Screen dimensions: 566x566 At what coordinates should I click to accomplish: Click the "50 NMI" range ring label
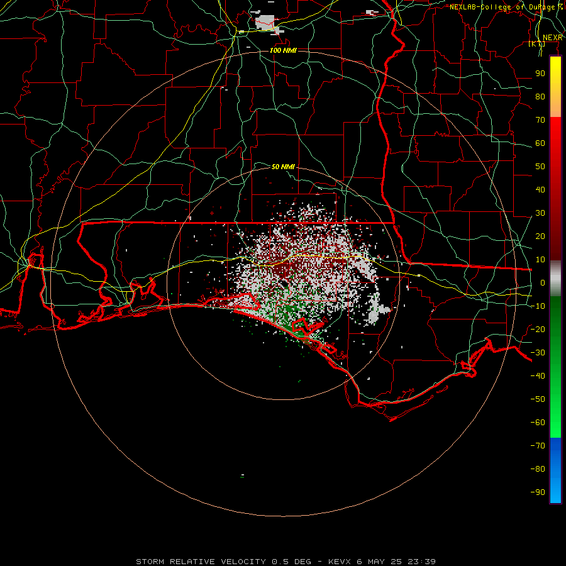[283, 167]
